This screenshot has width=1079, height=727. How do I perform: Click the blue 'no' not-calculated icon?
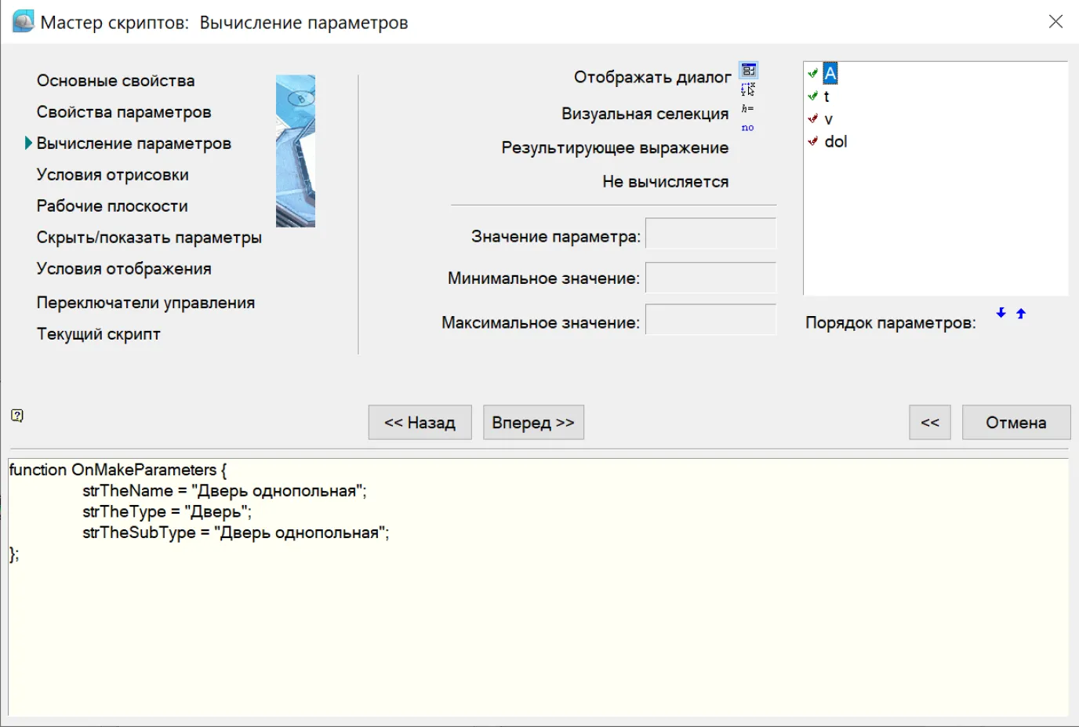pos(747,127)
